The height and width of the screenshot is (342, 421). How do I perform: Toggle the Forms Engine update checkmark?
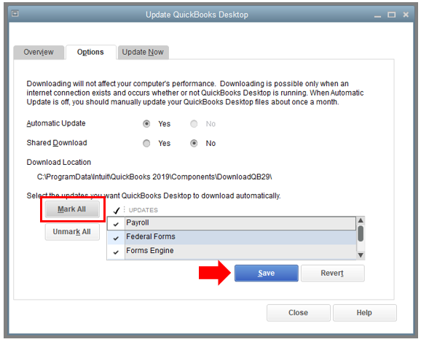(116, 252)
